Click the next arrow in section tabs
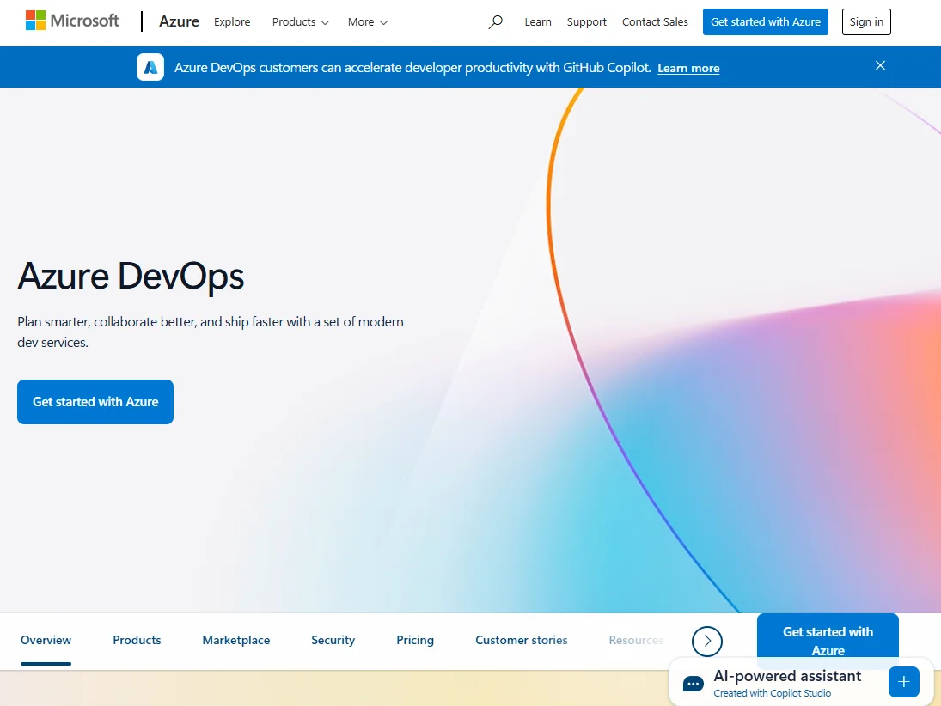The image size is (941, 706). pyautogui.click(x=707, y=642)
